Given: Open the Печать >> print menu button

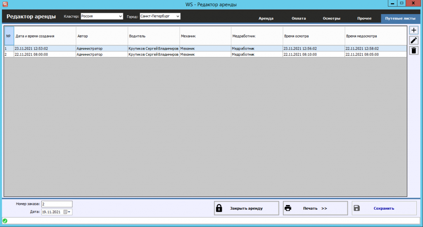Looking at the screenshot, I should 315,208.
